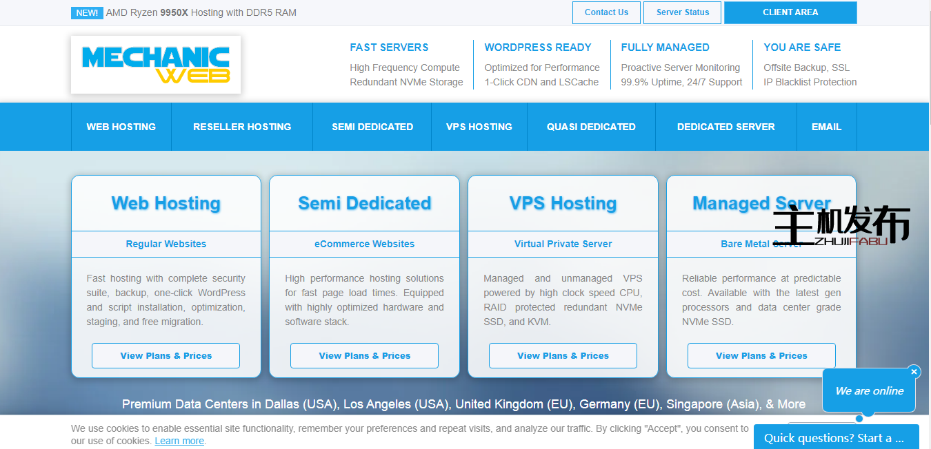Open the Contact Us page
The width and height of the screenshot is (931, 449).
[x=606, y=12]
